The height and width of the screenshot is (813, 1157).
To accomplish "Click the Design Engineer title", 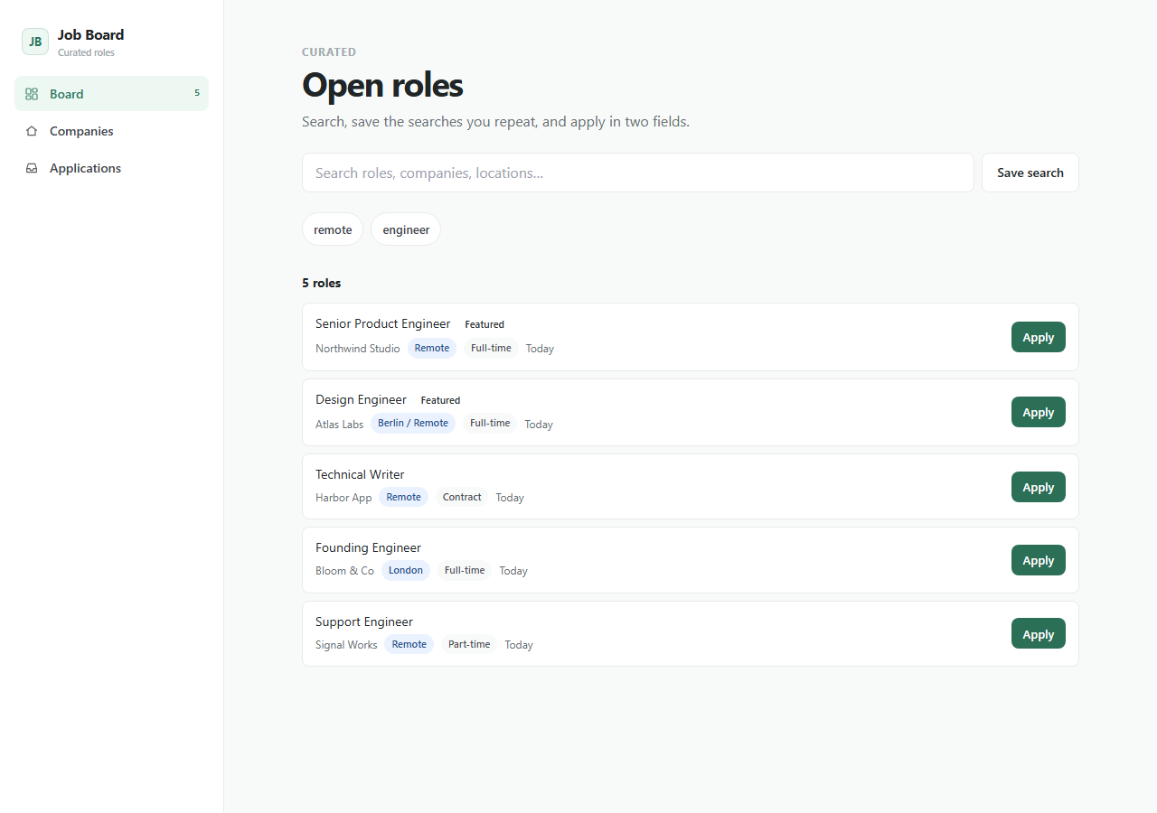I will point(361,399).
